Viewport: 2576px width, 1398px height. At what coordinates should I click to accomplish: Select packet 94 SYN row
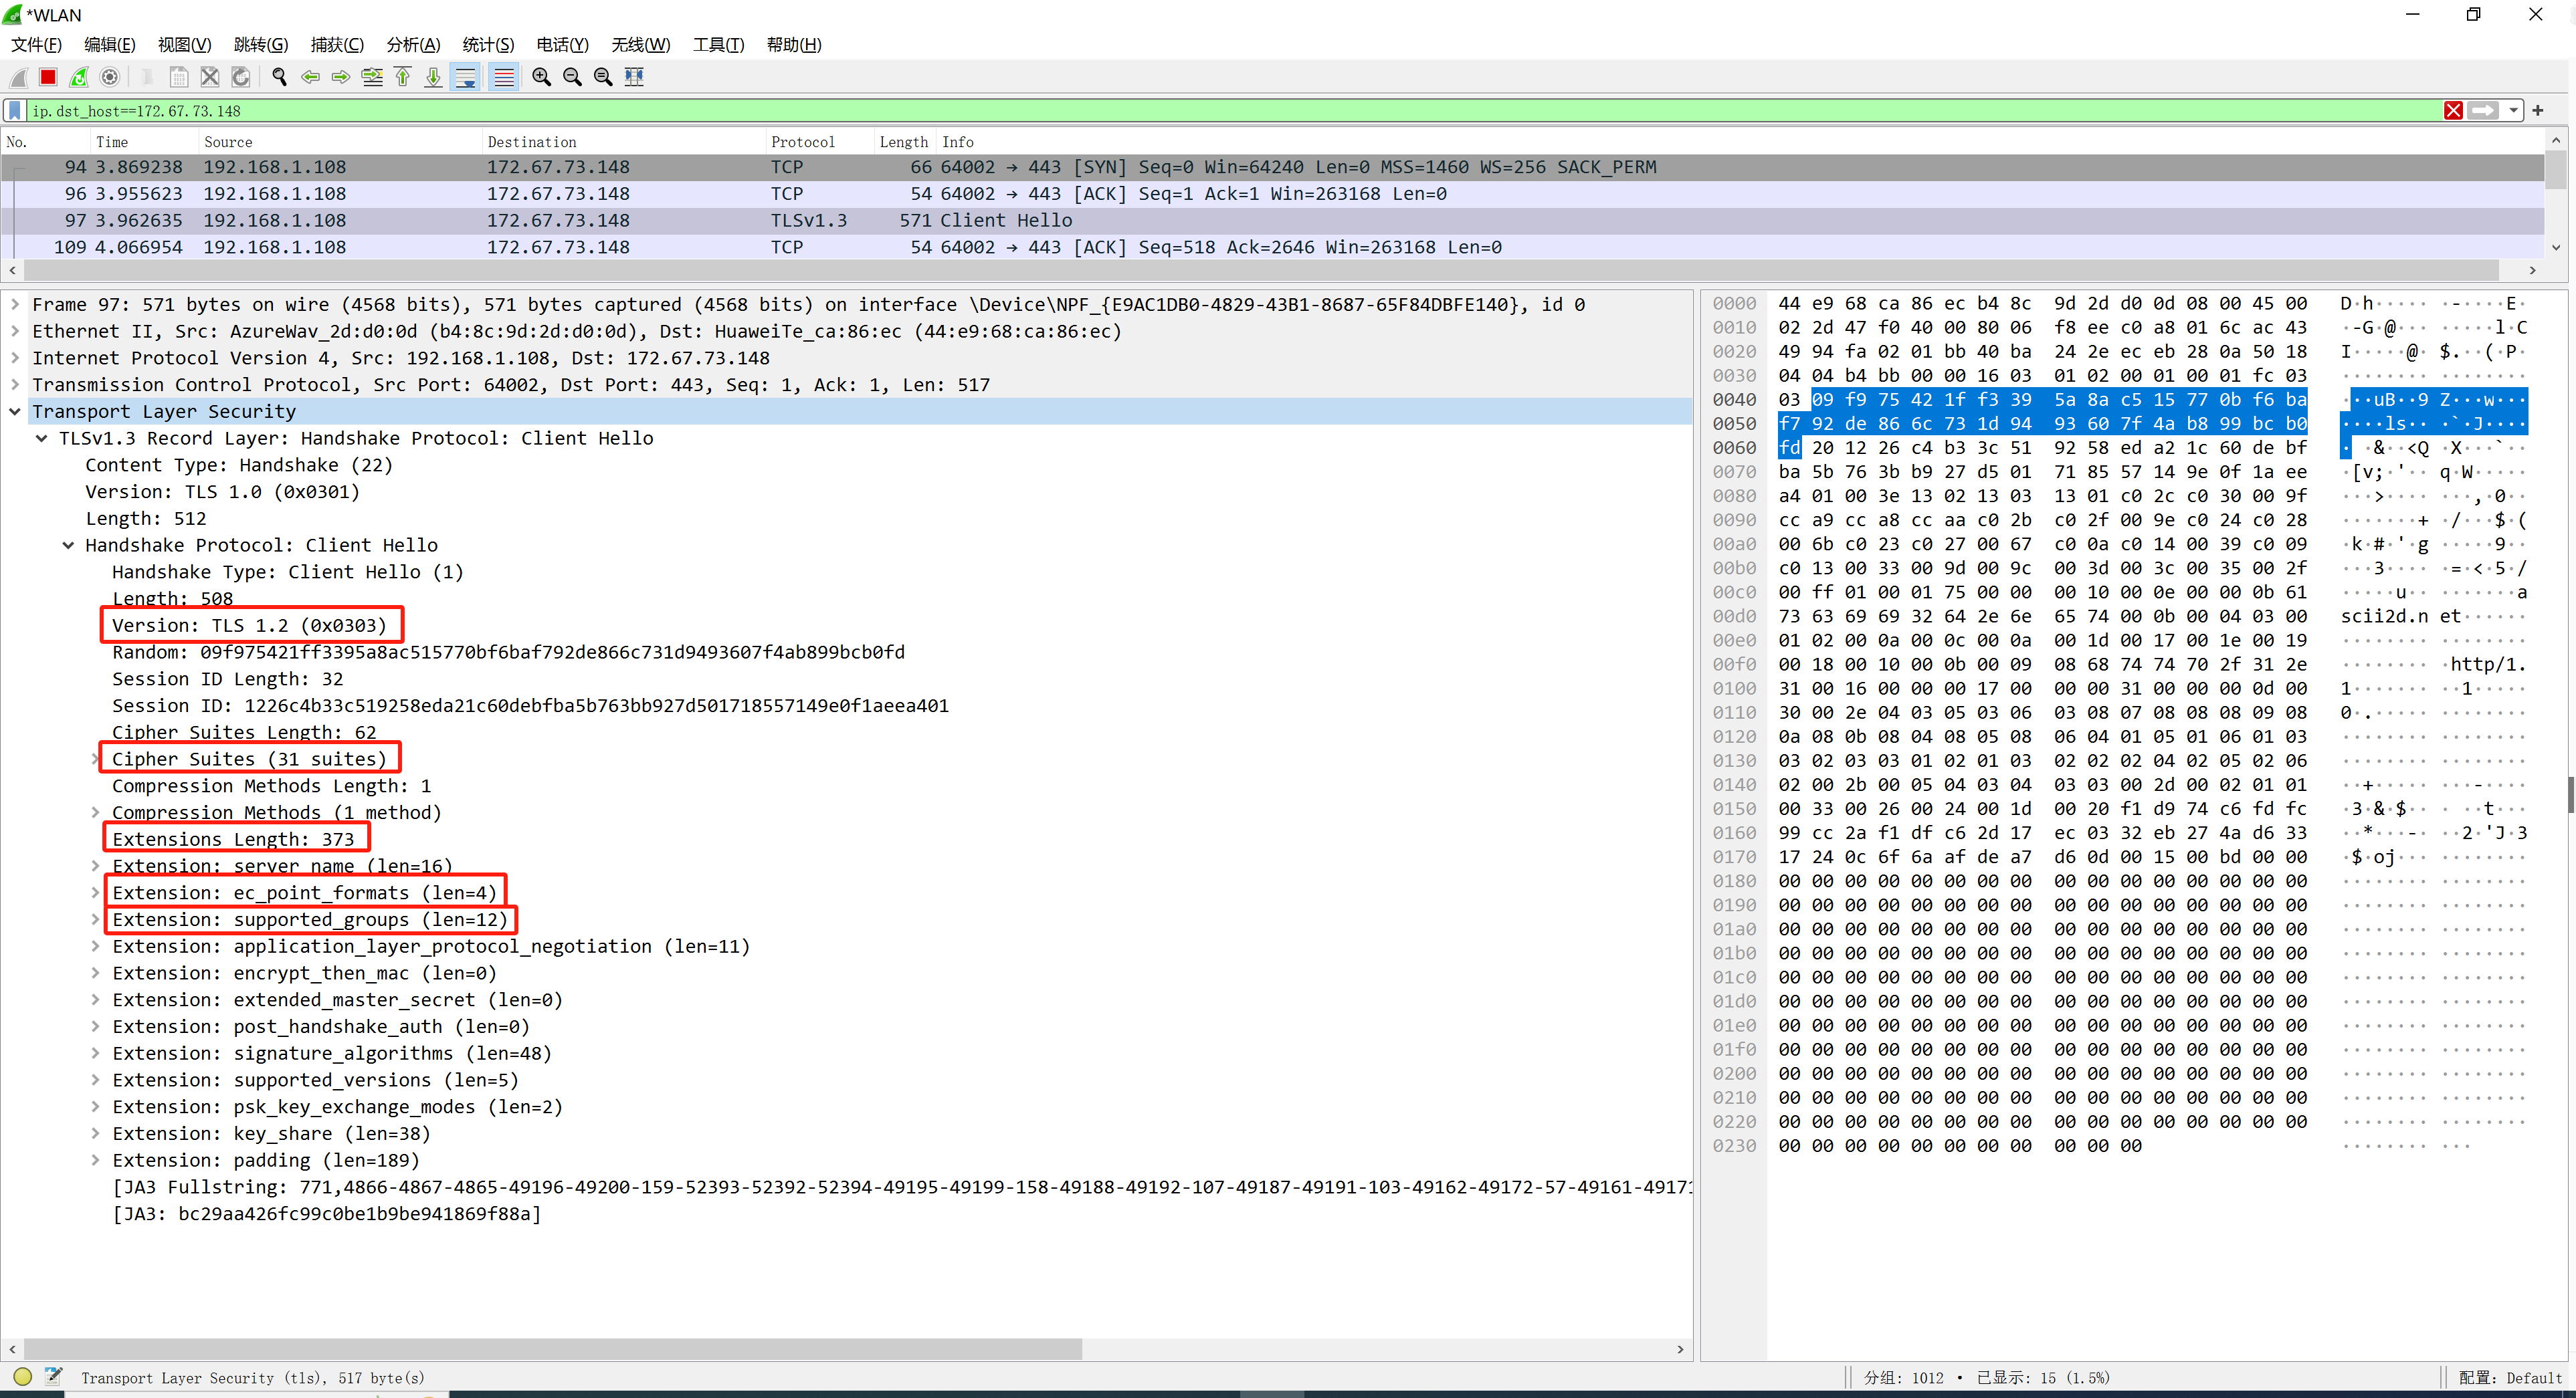point(1272,167)
